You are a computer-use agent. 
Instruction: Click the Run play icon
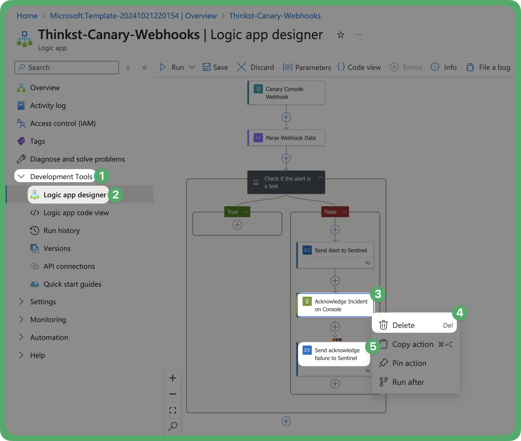[x=163, y=67]
